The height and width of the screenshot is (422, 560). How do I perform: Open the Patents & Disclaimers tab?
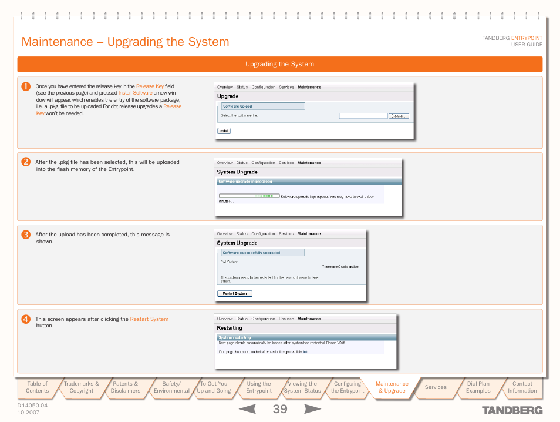pos(126,387)
